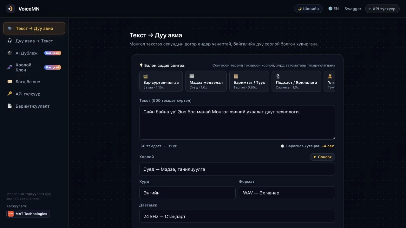Click the card icon beside Багц ба үнэ
Image resolution: width=406 pixels, height=228 pixels.
pyautogui.click(x=10, y=82)
